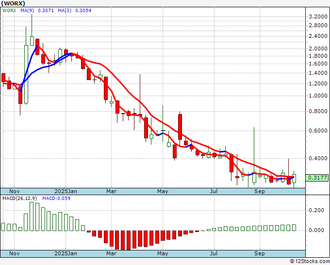This screenshot has width=330, height=265.
Task: Click the 0.000 MACD axis label
Action: point(316,230)
